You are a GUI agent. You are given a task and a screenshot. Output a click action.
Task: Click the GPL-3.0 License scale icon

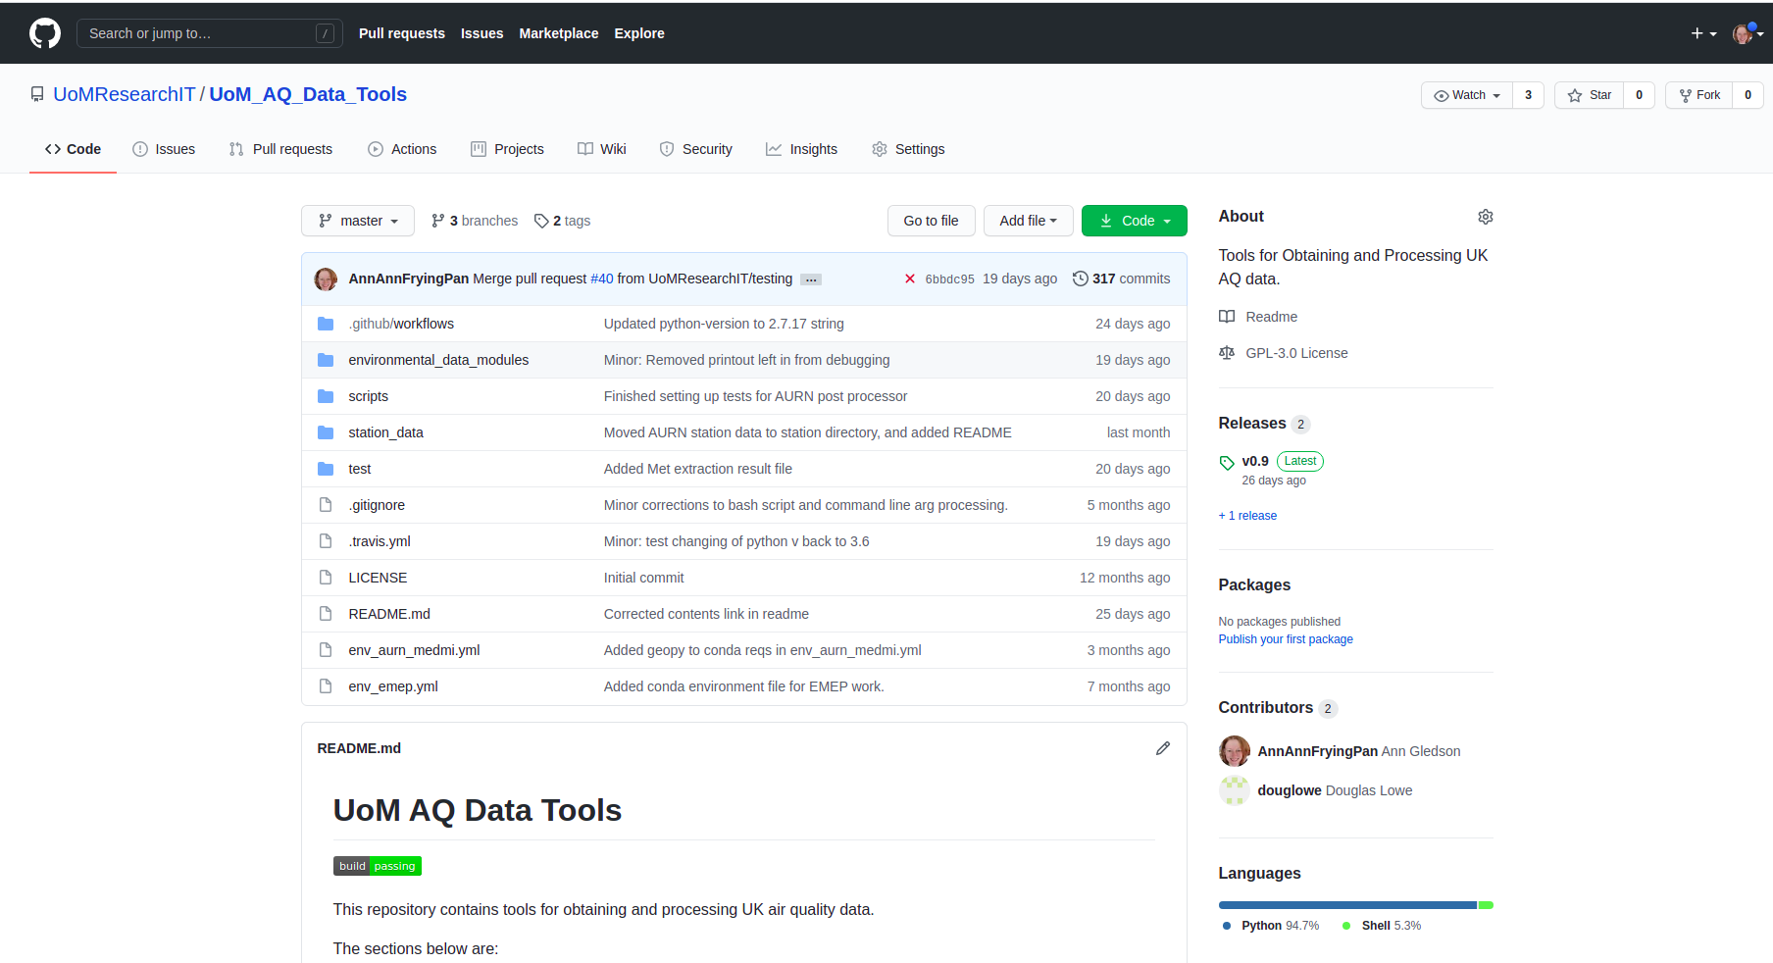coord(1227,353)
